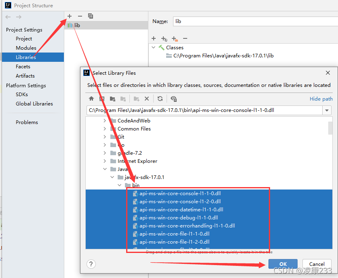Select the Common Files folder name
Screen dimensions: 338x278
click(134, 128)
